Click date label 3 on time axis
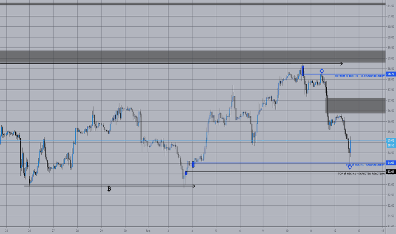 (168, 231)
